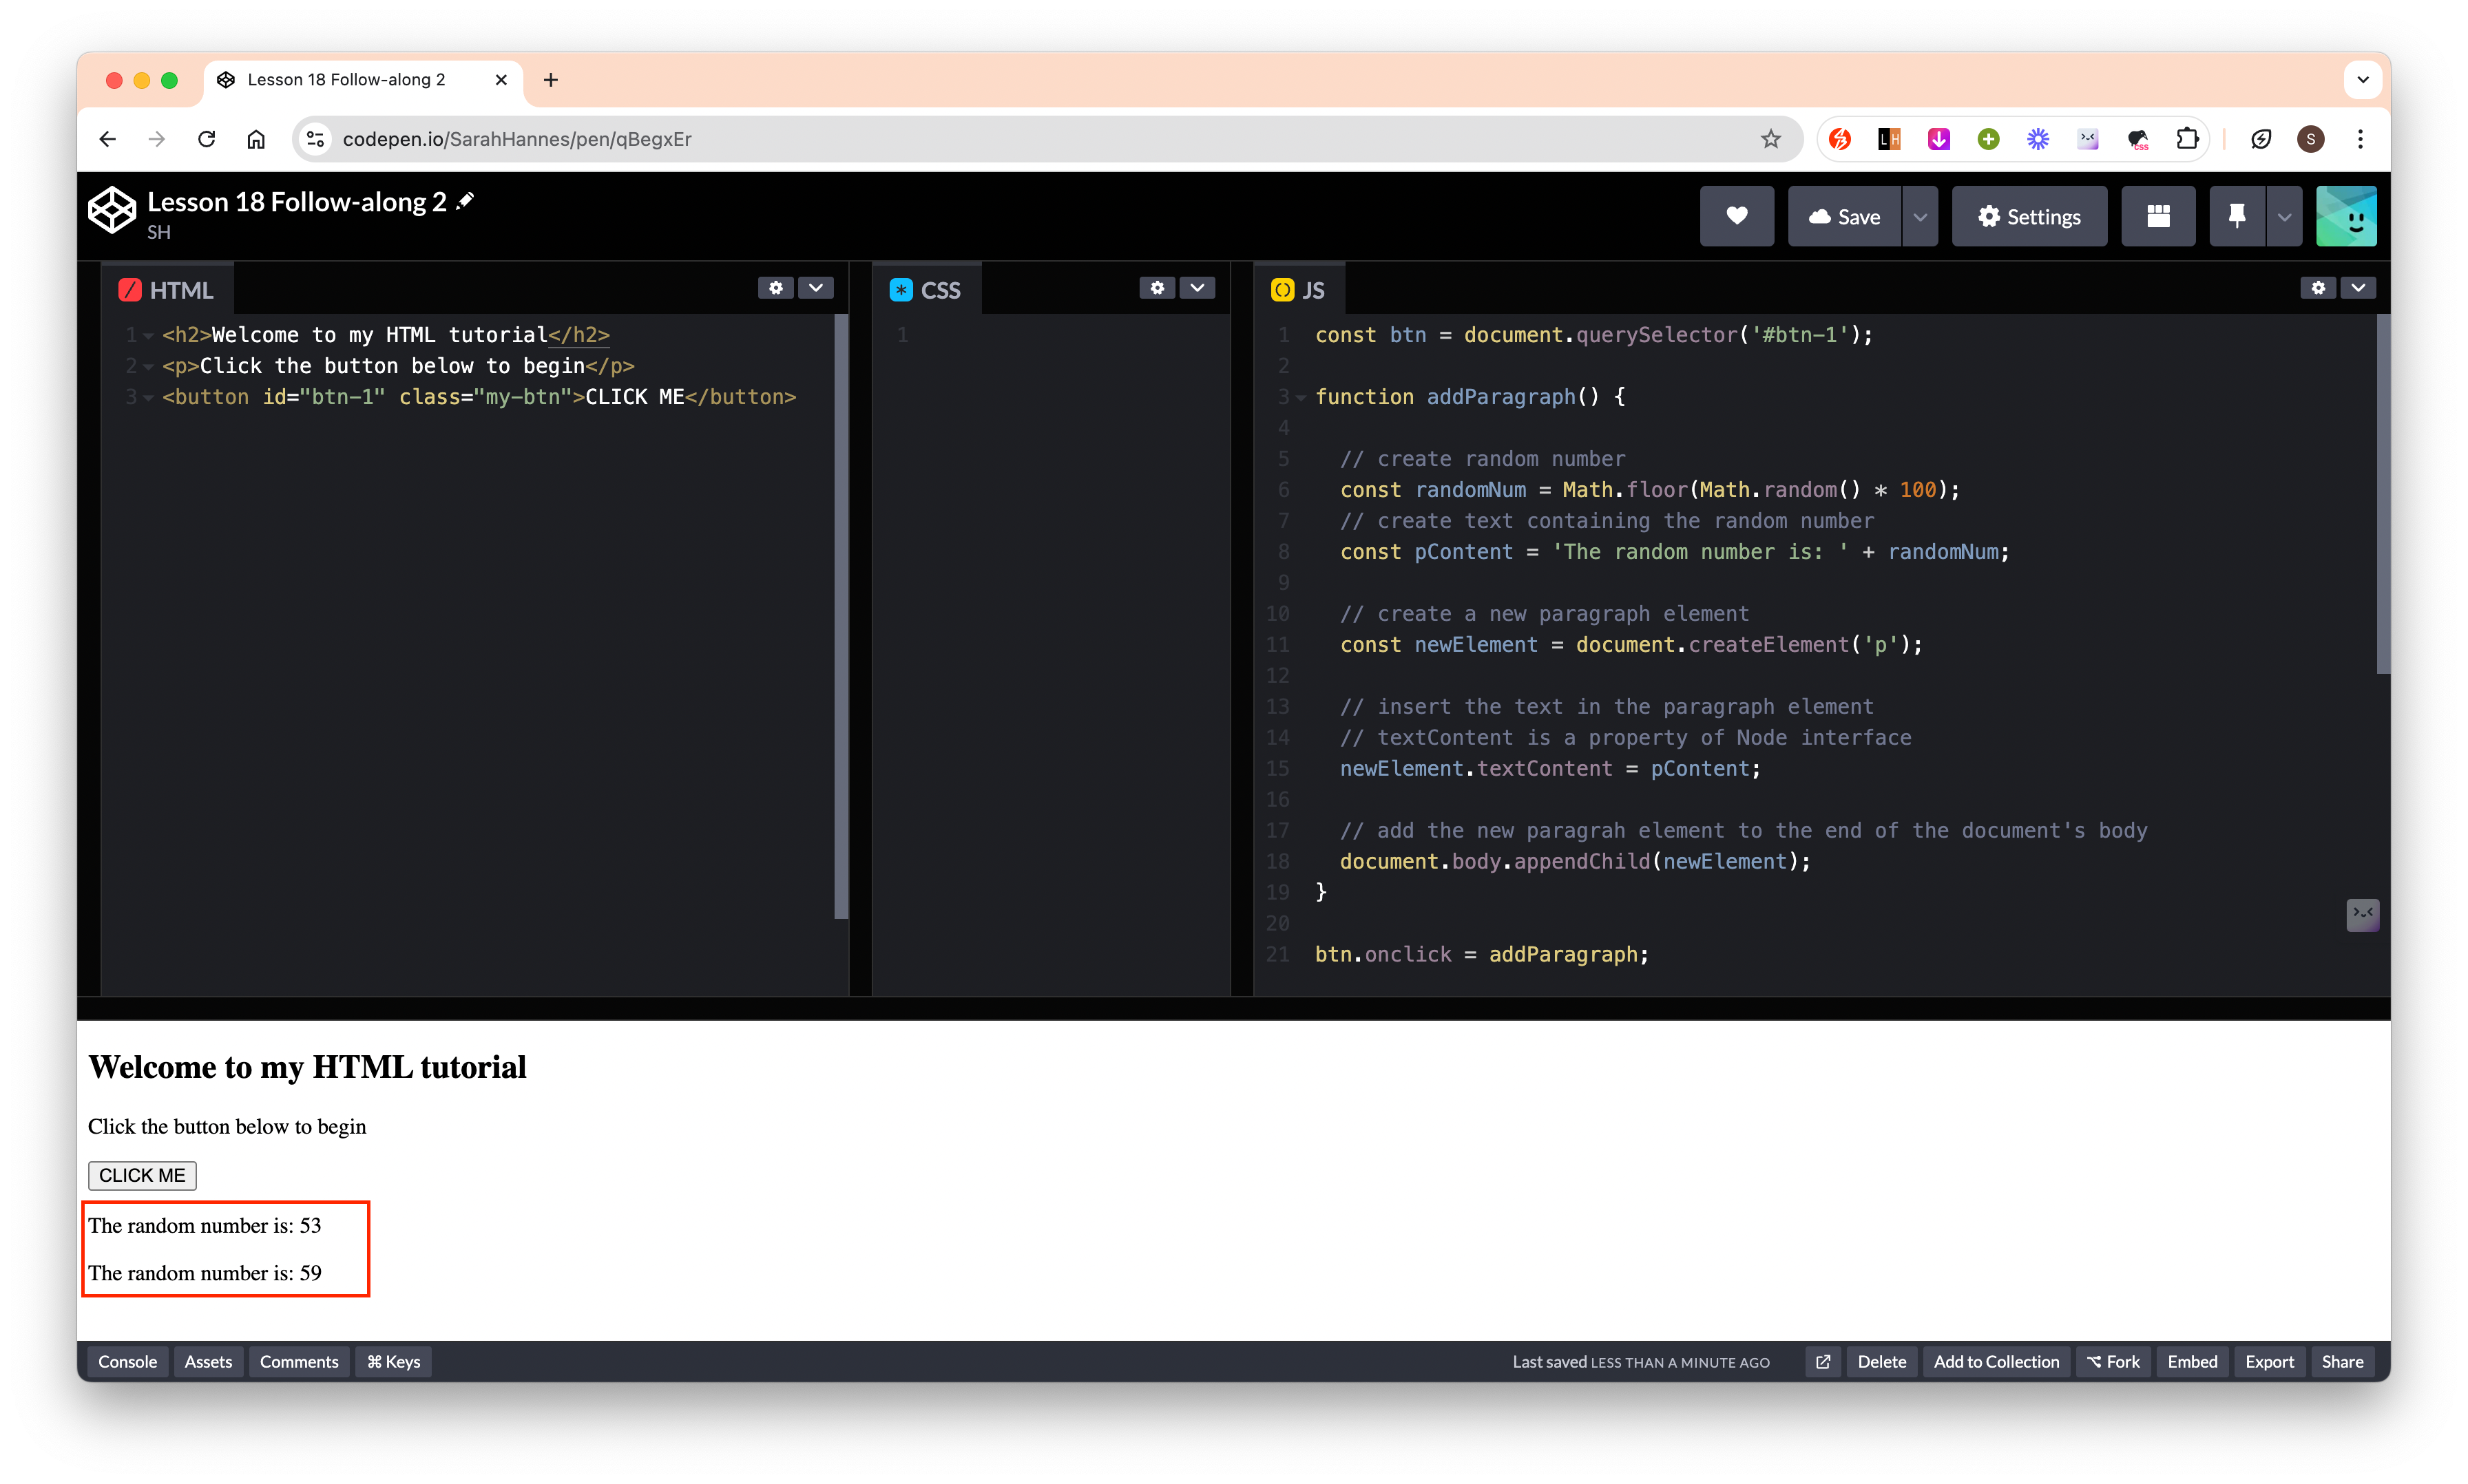Love this pen with the heart button
The width and height of the screenshot is (2468, 1484).
click(1736, 216)
